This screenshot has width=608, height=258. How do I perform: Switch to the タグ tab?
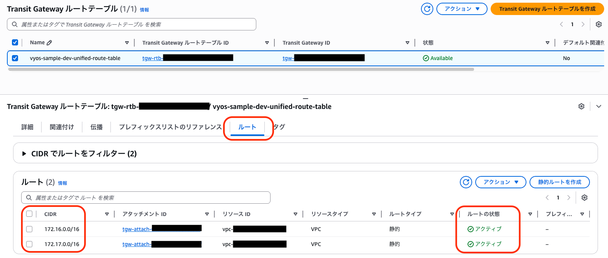click(x=279, y=127)
